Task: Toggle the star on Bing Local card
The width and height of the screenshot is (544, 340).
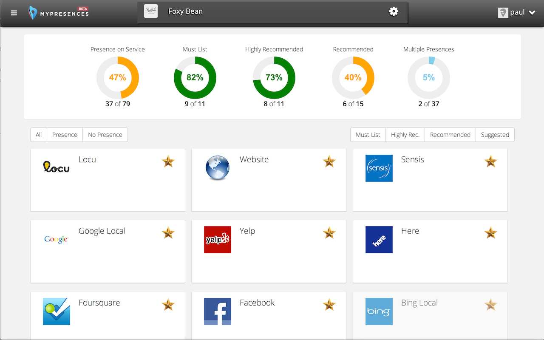Action: pos(491,305)
